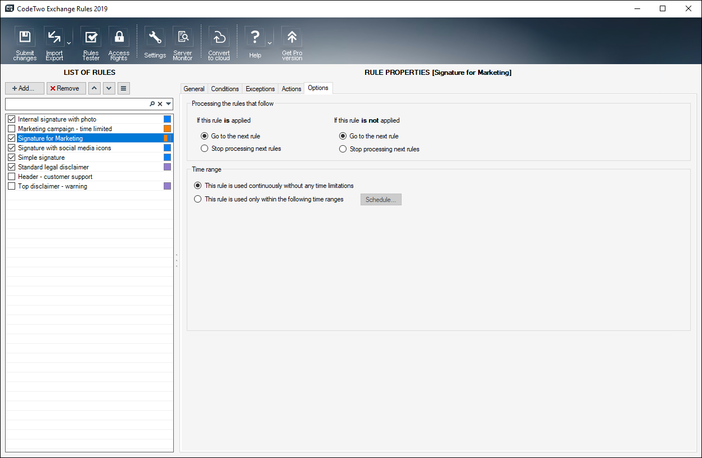Toggle the Standard legal disclaimer checkbox

pyautogui.click(x=11, y=167)
